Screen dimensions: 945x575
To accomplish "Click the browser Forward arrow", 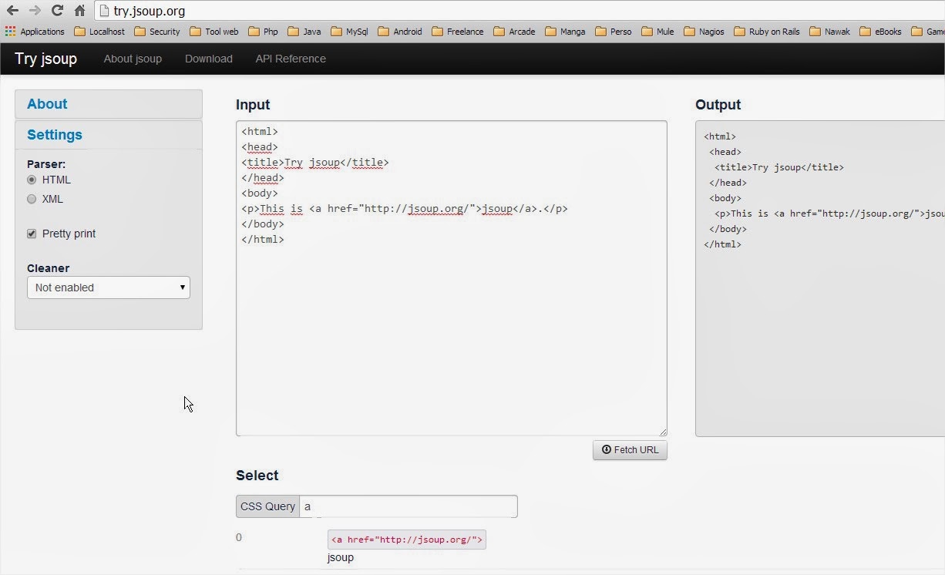I will pos(35,11).
